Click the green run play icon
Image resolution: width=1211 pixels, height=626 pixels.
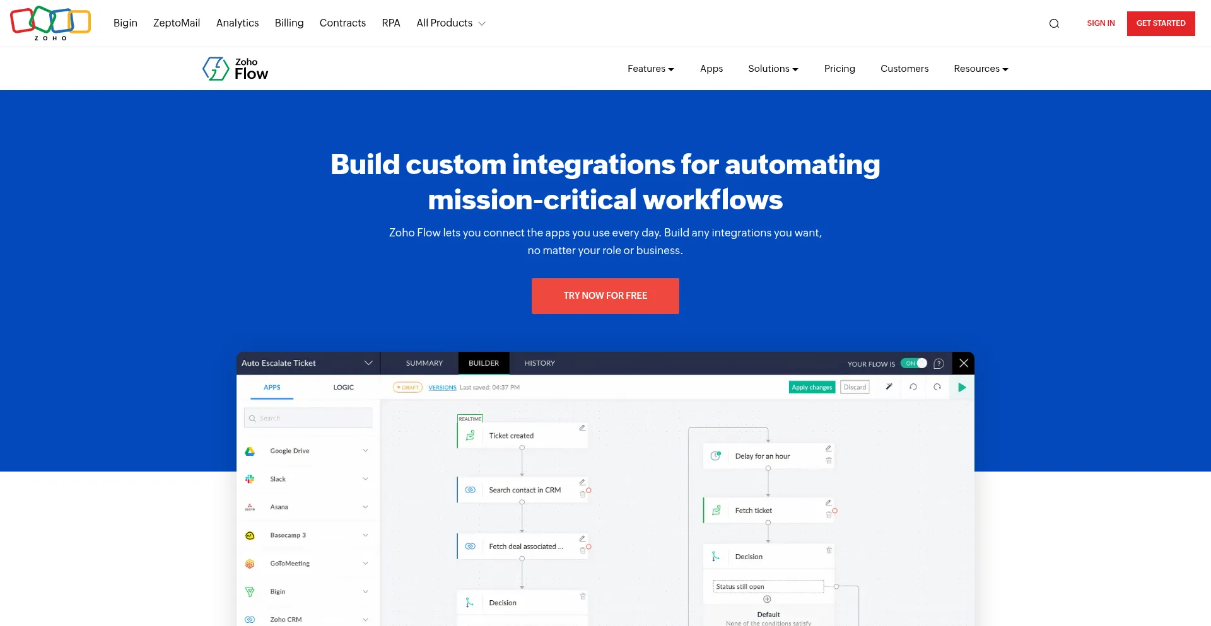(x=962, y=387)
